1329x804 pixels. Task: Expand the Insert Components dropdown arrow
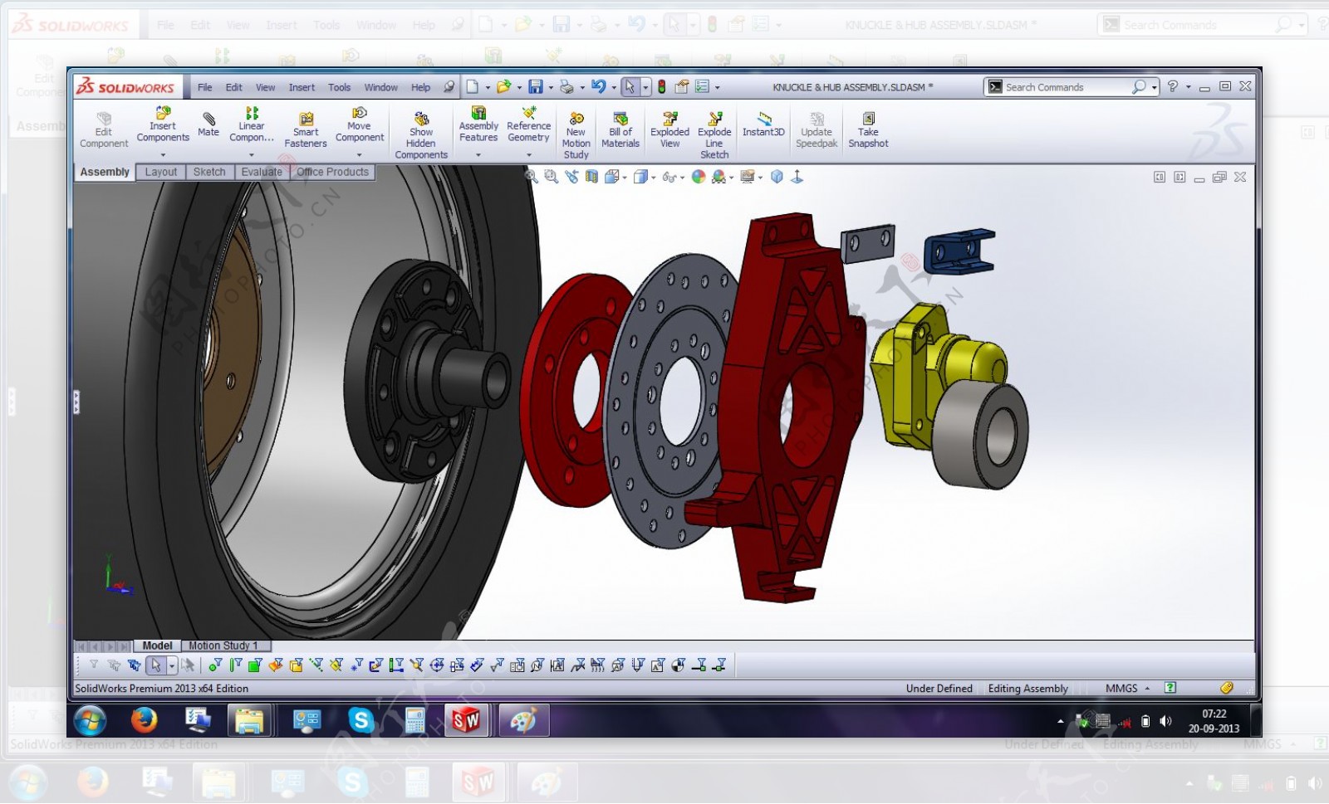163,154
